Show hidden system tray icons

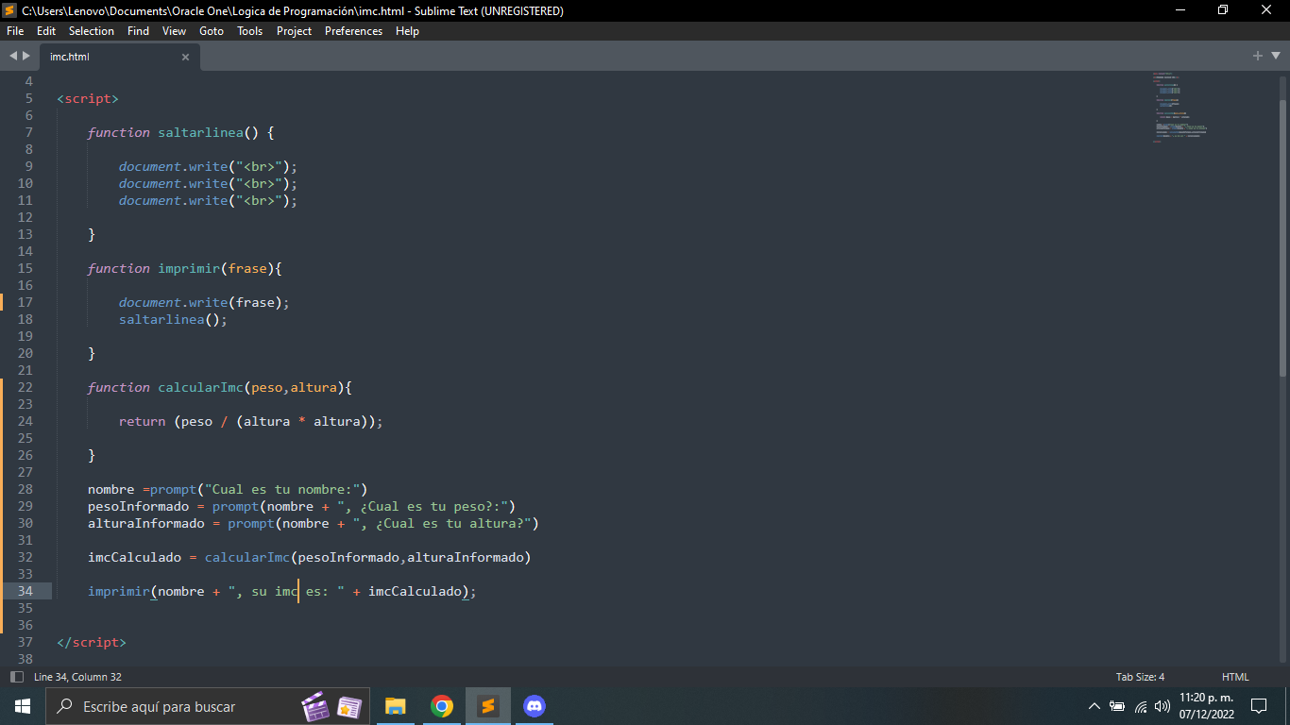click(1095, 706)
